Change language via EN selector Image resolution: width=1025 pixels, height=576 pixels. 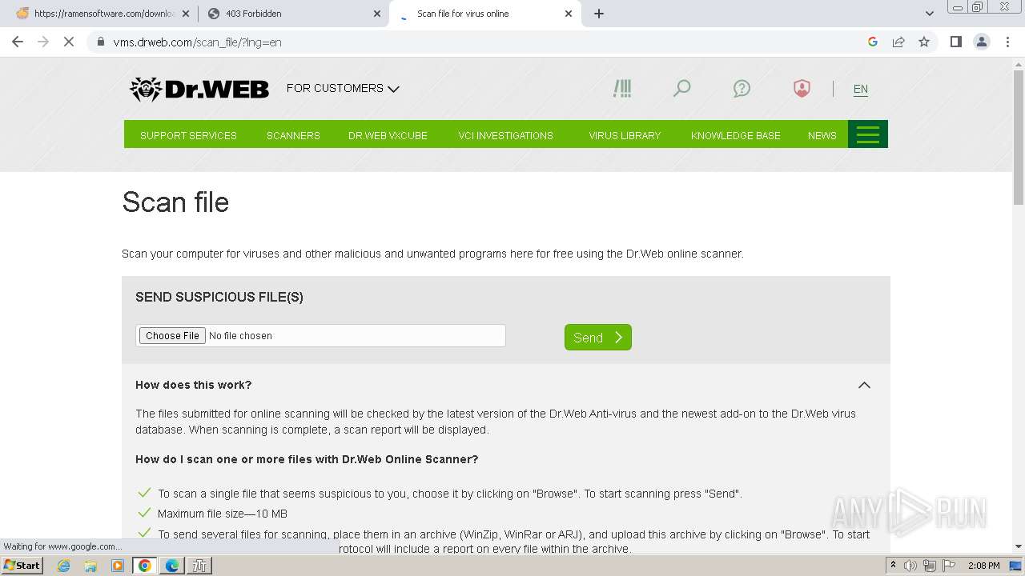coord(861,89)
